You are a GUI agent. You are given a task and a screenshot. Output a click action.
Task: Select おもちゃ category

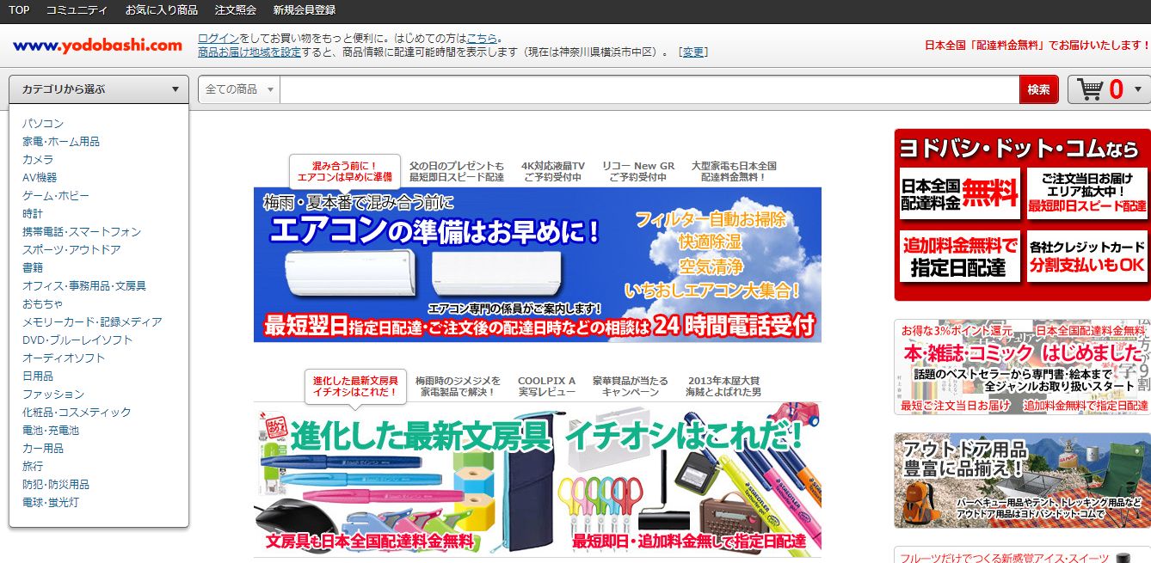click(43, 304)
